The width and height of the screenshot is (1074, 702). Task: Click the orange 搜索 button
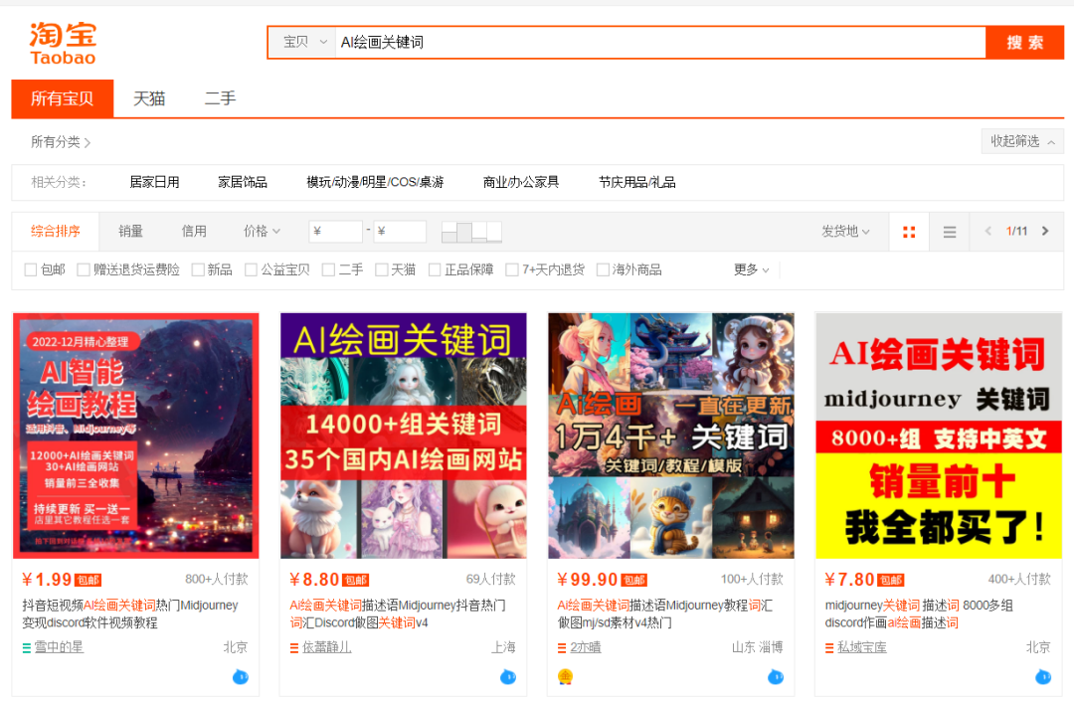click(x=1024, y=43)
